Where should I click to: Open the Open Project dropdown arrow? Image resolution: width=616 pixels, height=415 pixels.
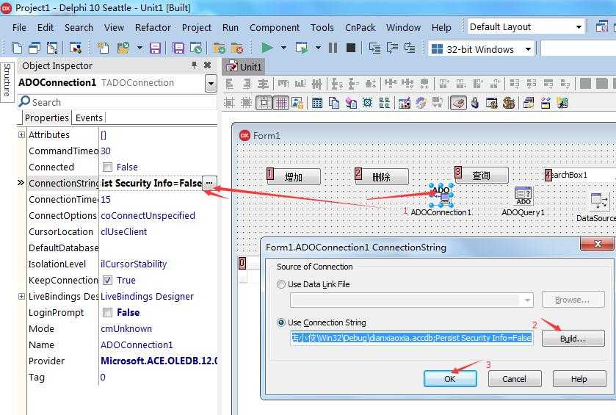coord(139,48)
